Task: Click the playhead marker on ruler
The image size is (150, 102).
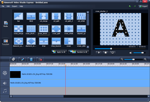Action: pos(65,65)
